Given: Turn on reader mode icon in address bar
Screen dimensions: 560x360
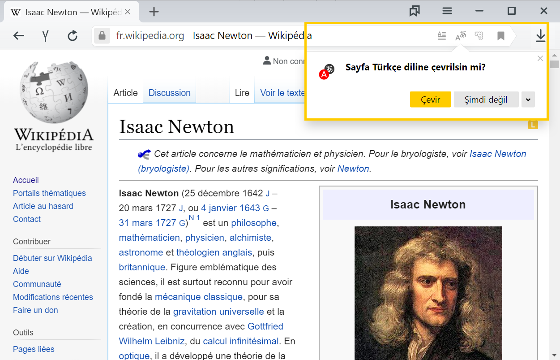Looking at the screenshot, I should (x=442, y=36).
